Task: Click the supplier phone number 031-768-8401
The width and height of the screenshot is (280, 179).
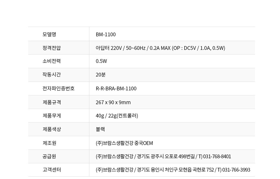Action: [x=217, y=157]
